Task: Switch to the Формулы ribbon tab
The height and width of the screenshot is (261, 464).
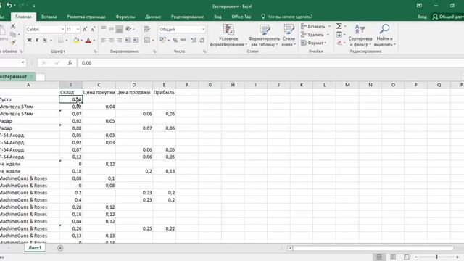Action: click(125, 17)
